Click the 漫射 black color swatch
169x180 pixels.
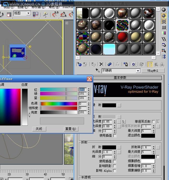click(x=109, y=105)
